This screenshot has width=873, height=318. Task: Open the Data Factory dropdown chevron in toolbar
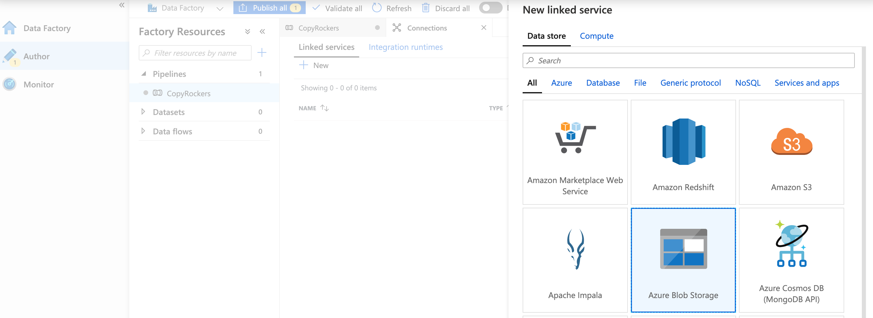click(220, 9)
